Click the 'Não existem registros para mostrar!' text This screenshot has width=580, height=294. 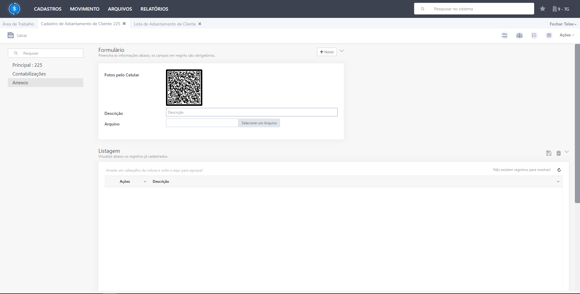pos(522,170)
